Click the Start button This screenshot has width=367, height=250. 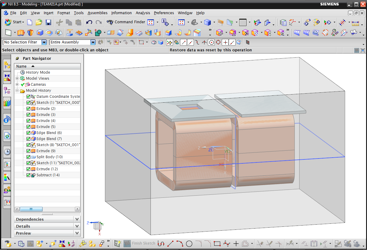(14, 22)
